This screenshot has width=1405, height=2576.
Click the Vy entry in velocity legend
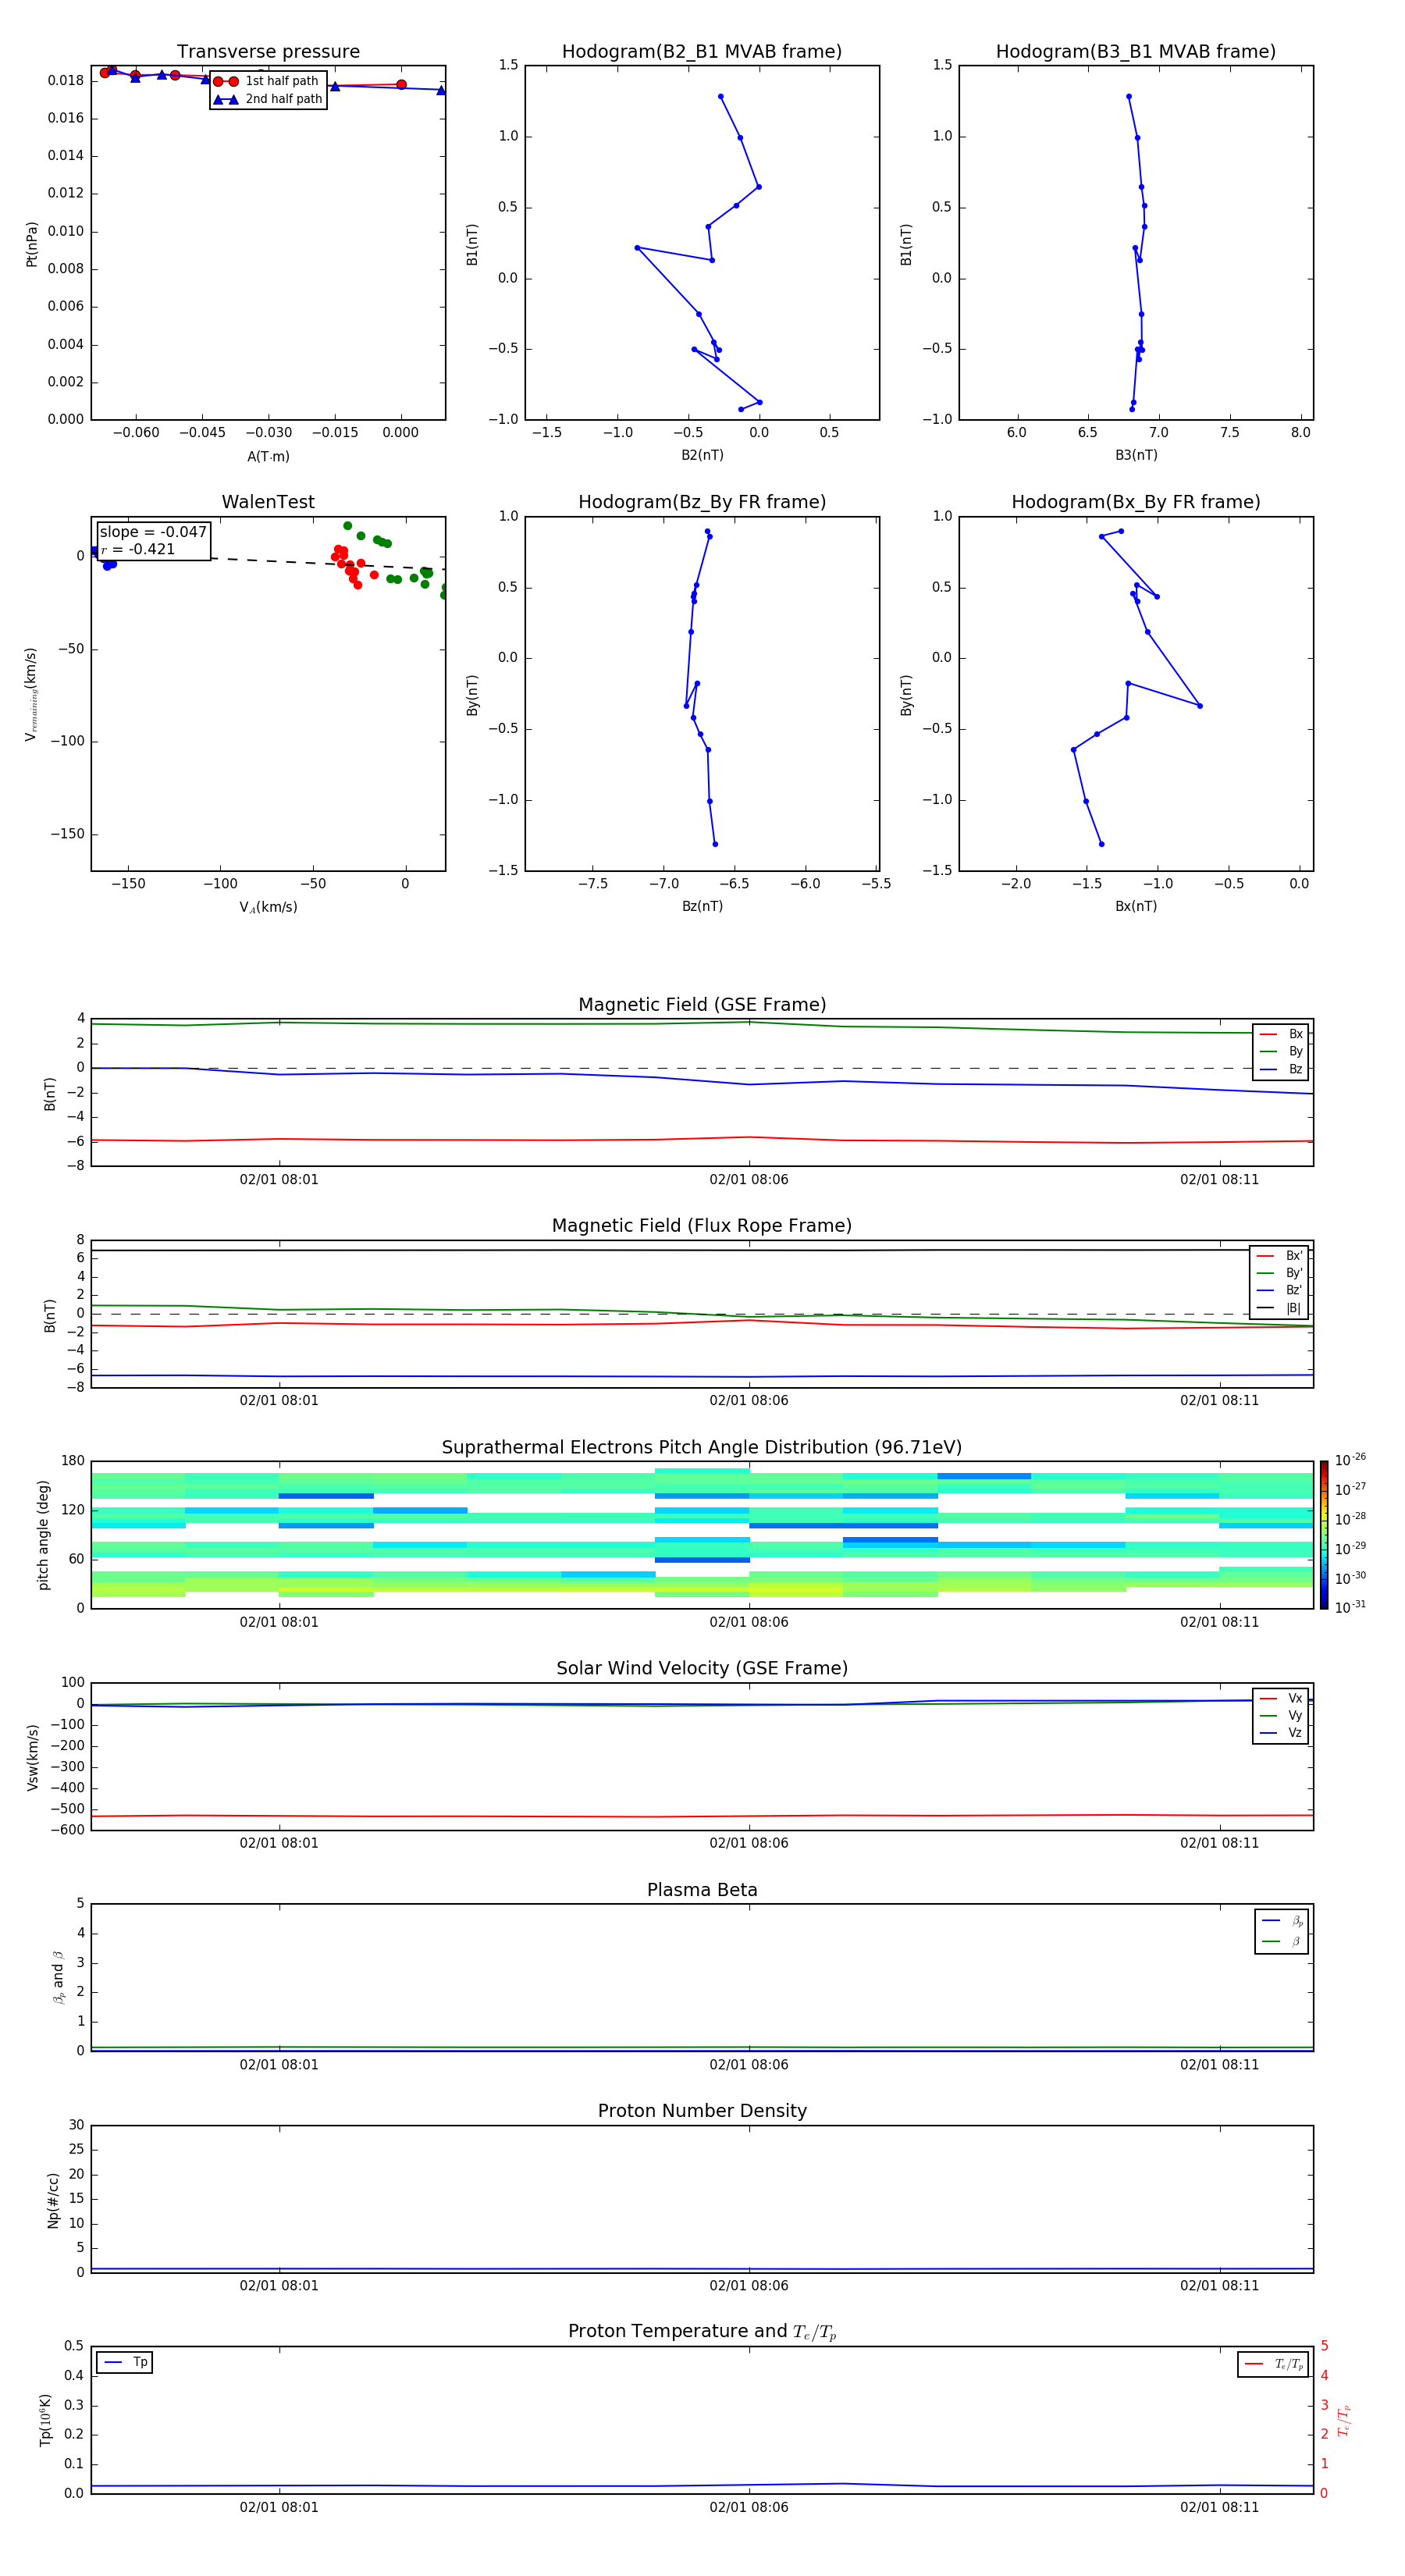pyautogui.click(x=1281, y=1715)
